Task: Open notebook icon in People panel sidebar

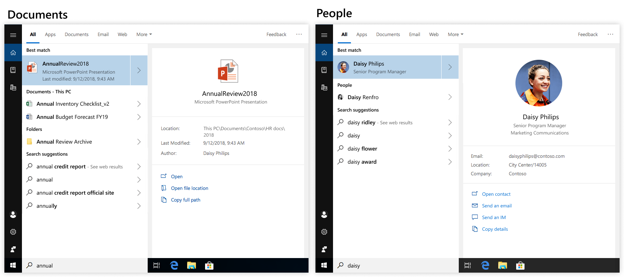Action: coord(324,70)
